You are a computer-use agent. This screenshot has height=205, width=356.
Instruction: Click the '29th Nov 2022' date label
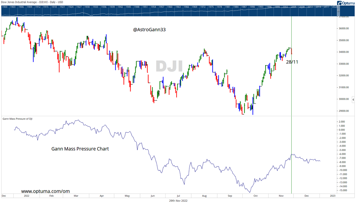(x=178, y=201)
